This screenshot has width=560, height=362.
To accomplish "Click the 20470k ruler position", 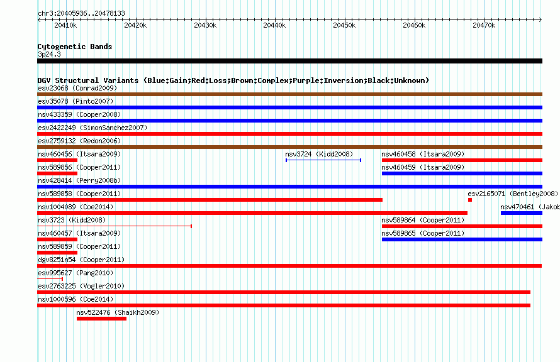I will [x=484, y=25].
